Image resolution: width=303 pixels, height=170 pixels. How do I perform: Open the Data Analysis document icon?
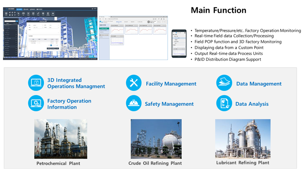[224, 103]
